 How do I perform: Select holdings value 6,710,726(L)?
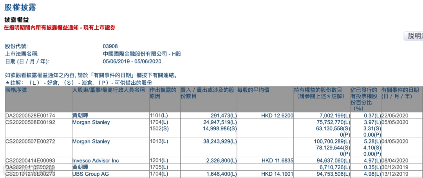pos(334,167)
